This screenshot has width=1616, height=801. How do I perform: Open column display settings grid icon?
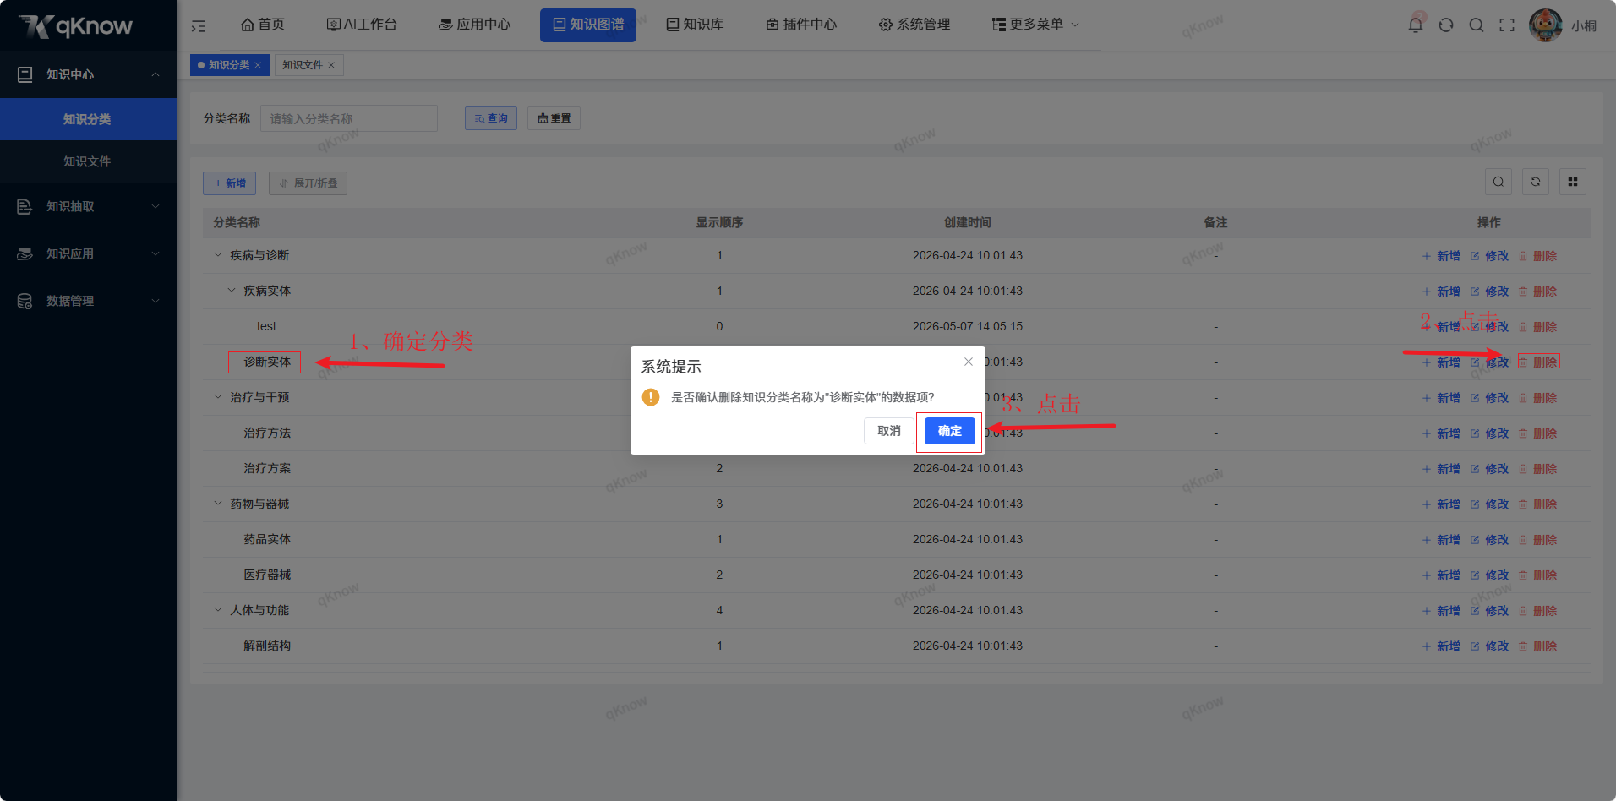[x=1573, y=182]
